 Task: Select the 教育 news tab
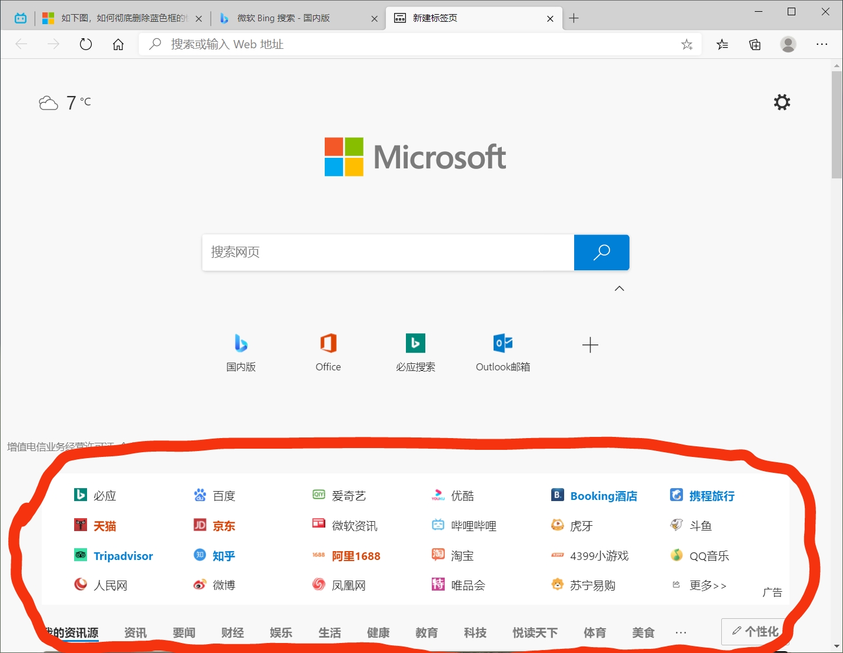(x=427, y=632)
